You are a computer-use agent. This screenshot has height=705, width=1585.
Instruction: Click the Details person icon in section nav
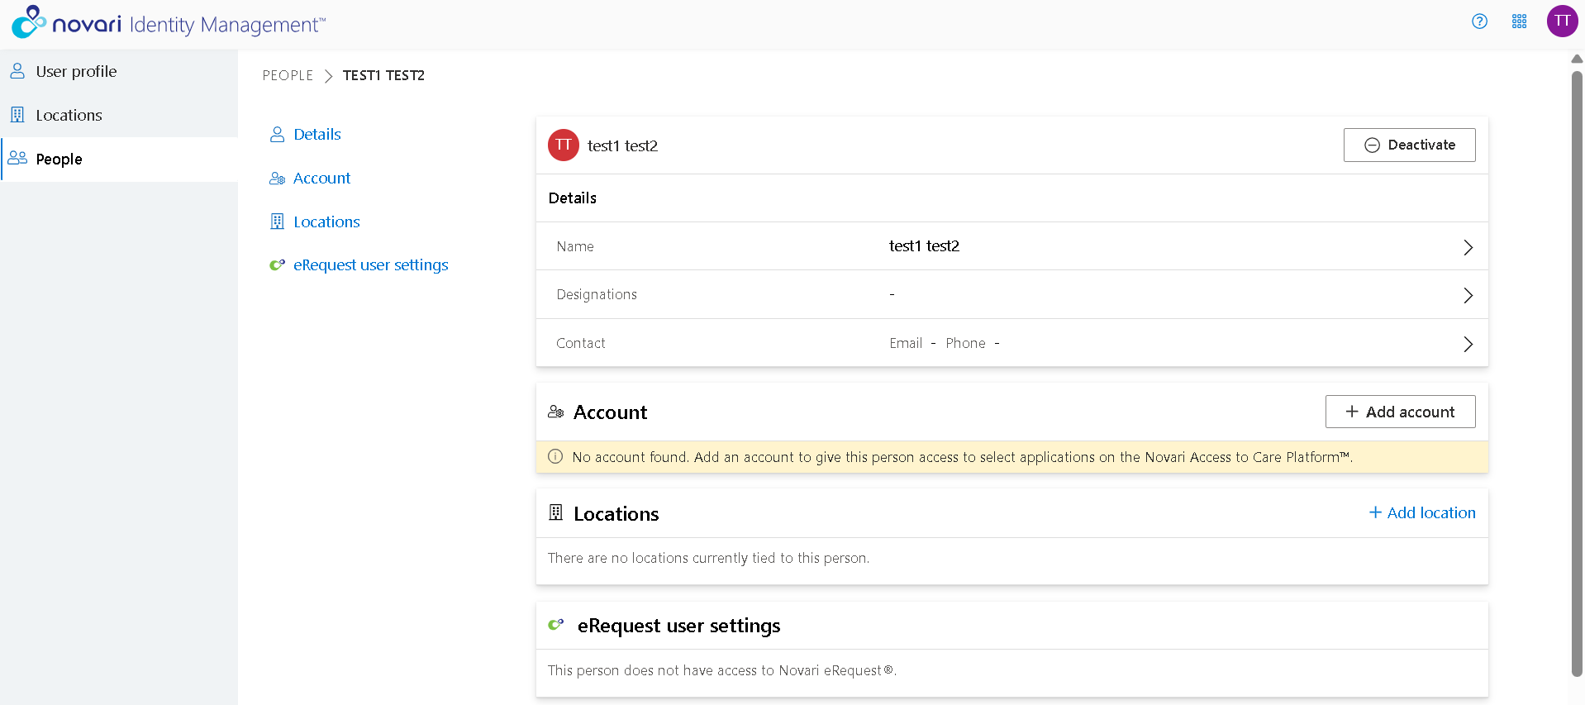277,135
